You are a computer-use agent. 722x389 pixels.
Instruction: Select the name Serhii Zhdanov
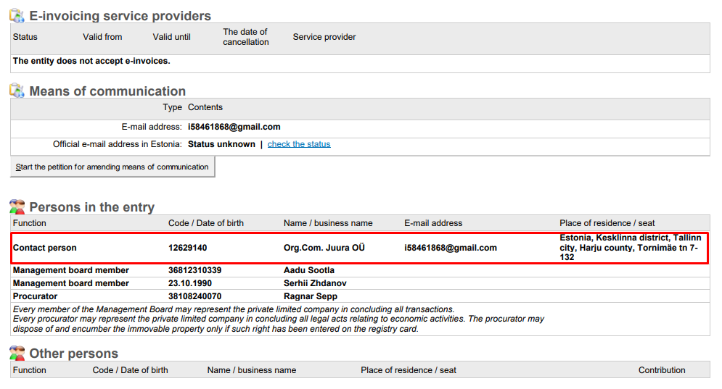click(315, 283)
